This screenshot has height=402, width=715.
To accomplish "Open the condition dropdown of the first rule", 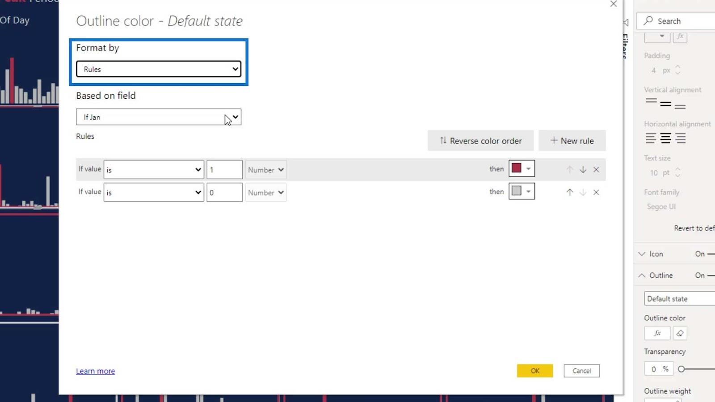I will click(154, 170).
